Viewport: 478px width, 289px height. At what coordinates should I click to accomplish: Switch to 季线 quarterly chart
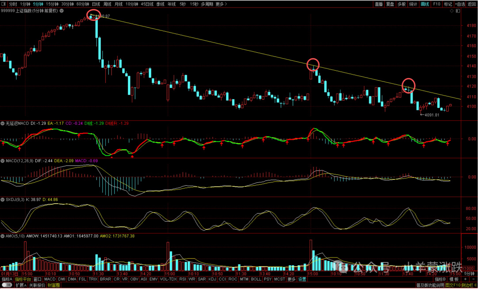tap(160, 4)
